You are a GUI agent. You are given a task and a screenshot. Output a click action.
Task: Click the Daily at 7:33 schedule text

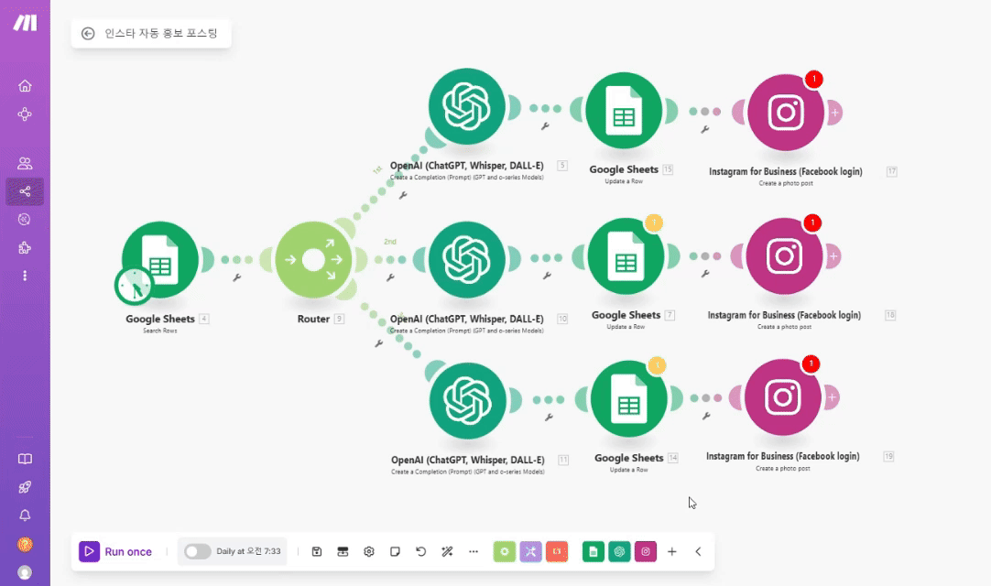coord(248,551)
